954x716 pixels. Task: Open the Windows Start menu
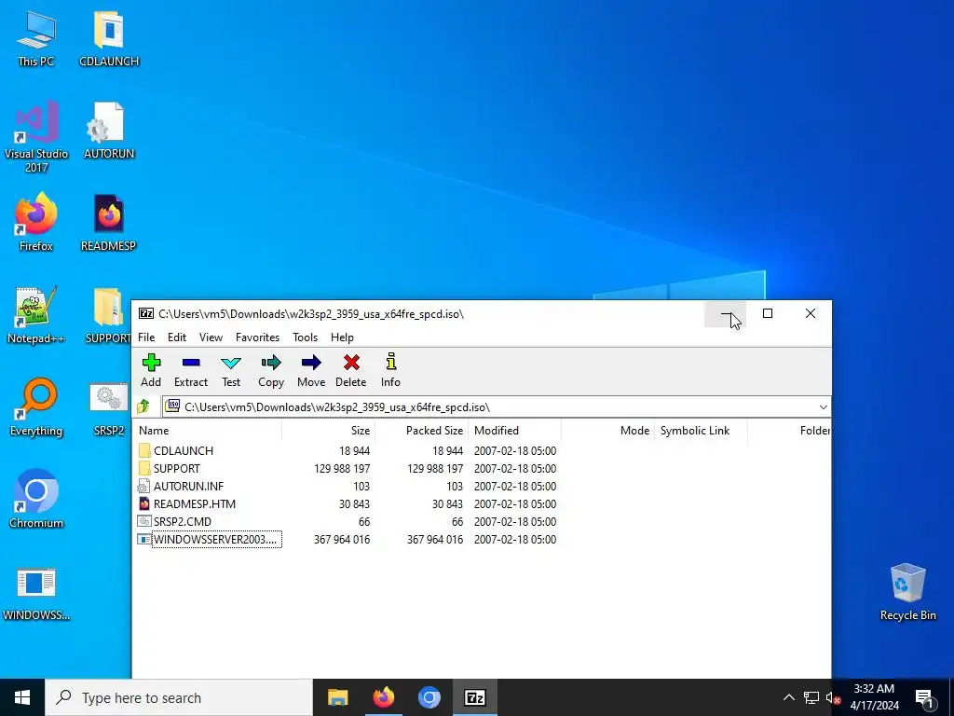pos(22,697)
